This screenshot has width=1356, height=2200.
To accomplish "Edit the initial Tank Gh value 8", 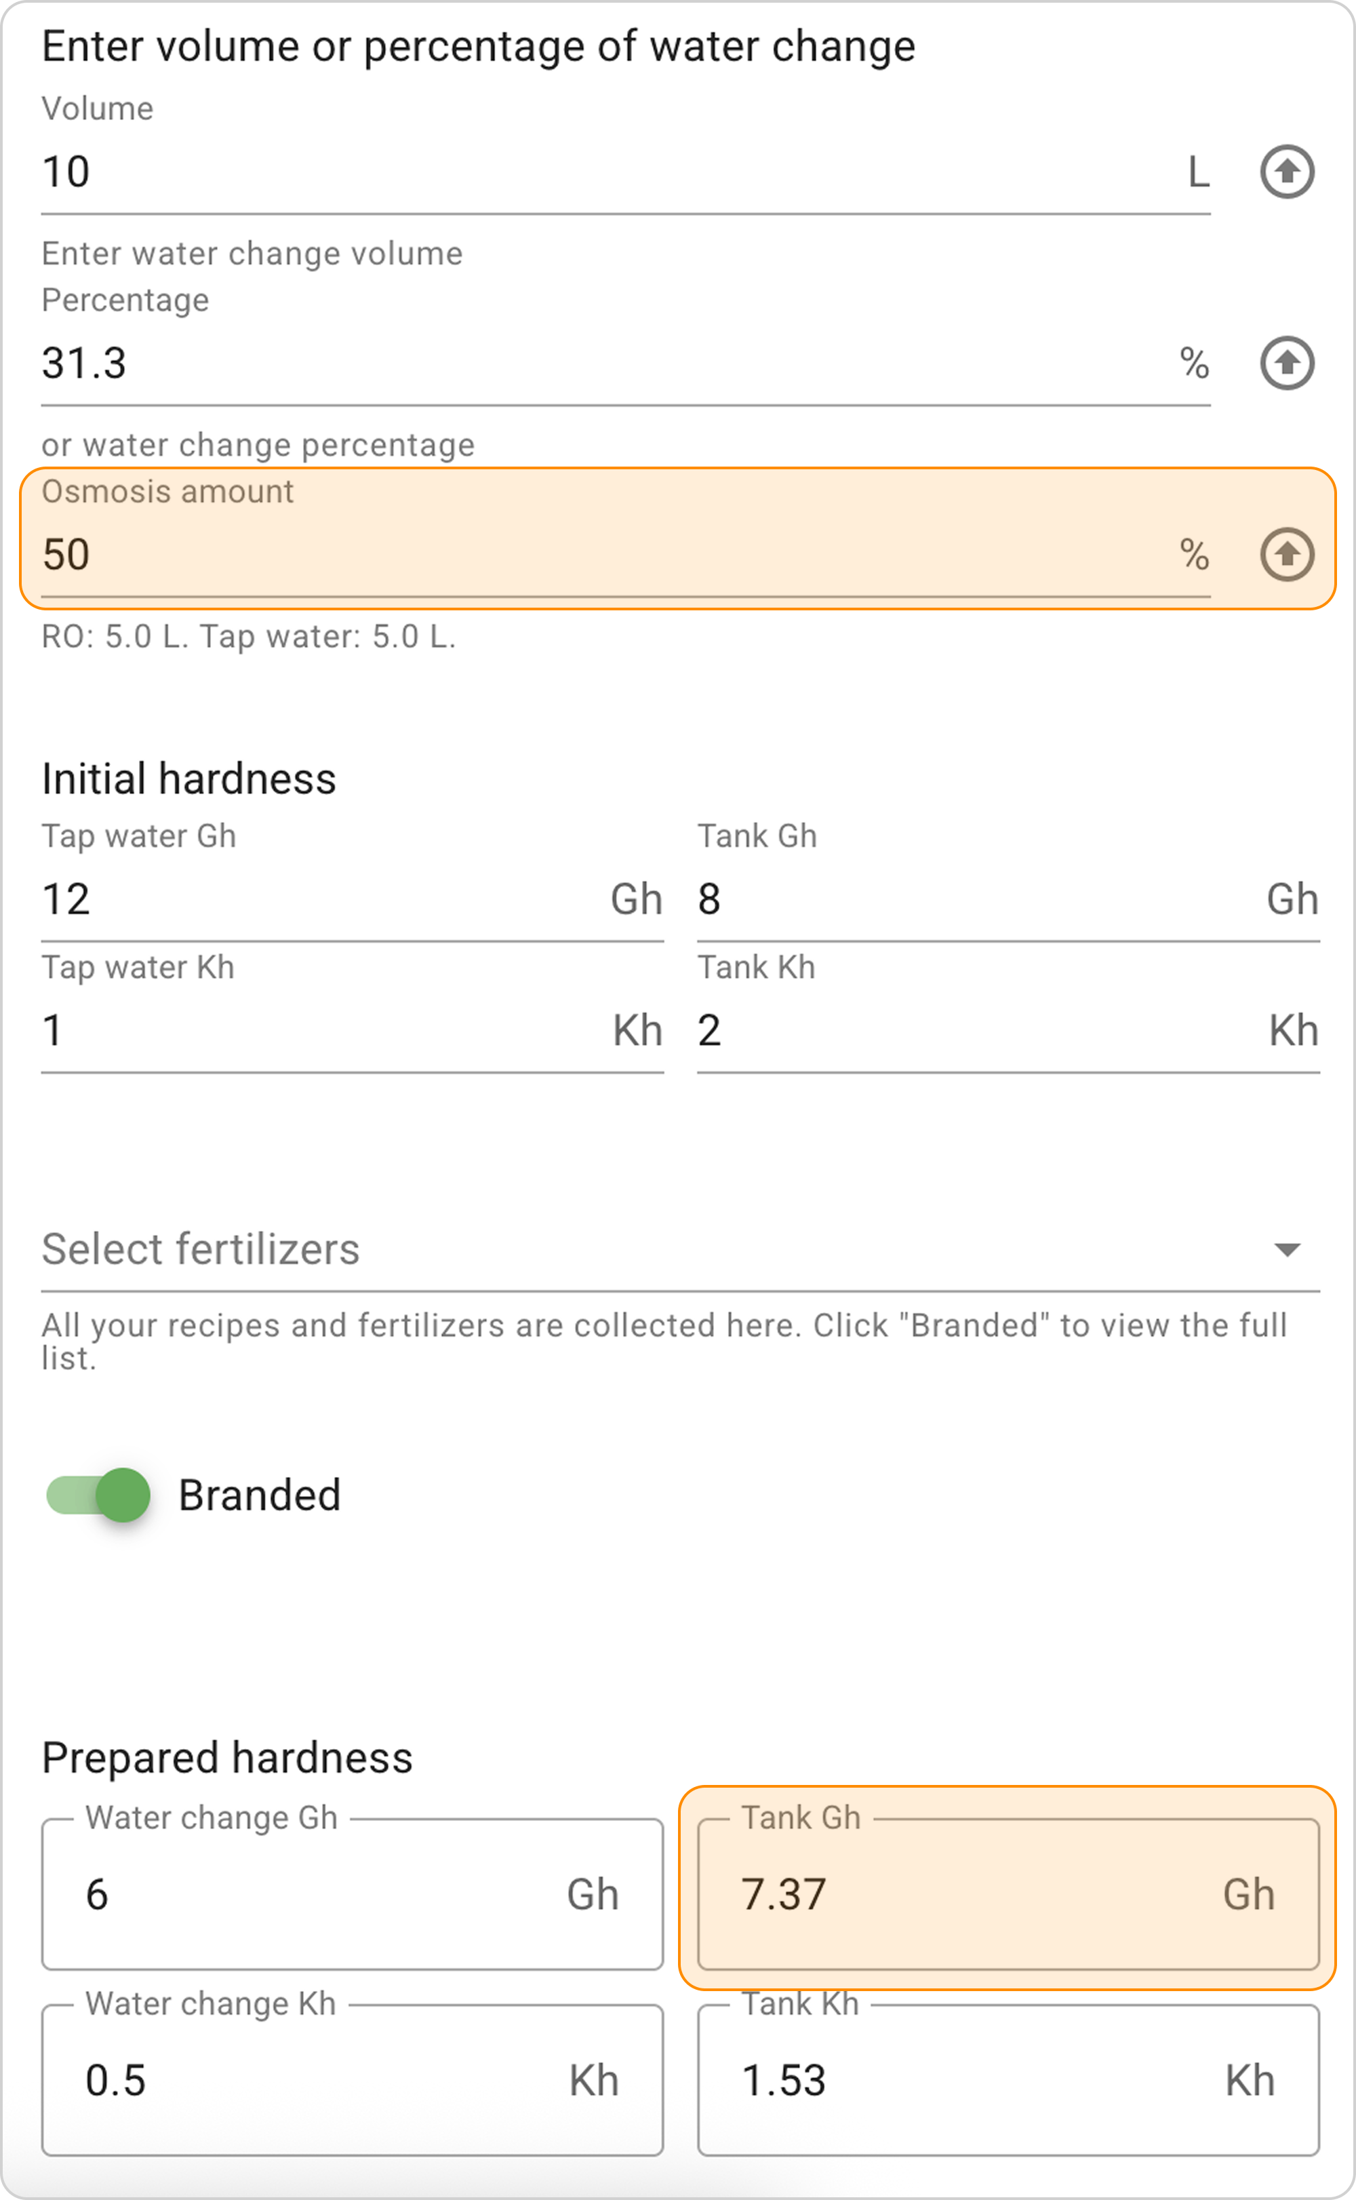I will (x=1008, y=899).
